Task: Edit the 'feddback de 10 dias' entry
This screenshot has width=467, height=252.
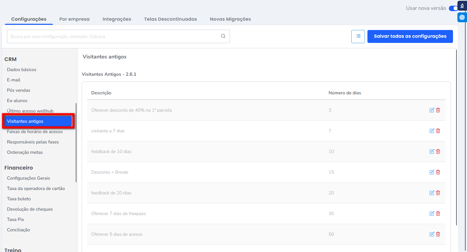Action: (432, 151)
